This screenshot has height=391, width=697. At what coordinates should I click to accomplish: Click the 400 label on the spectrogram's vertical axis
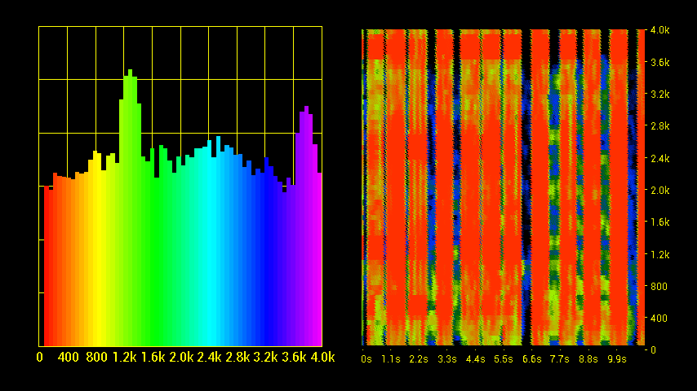(659, 319)
